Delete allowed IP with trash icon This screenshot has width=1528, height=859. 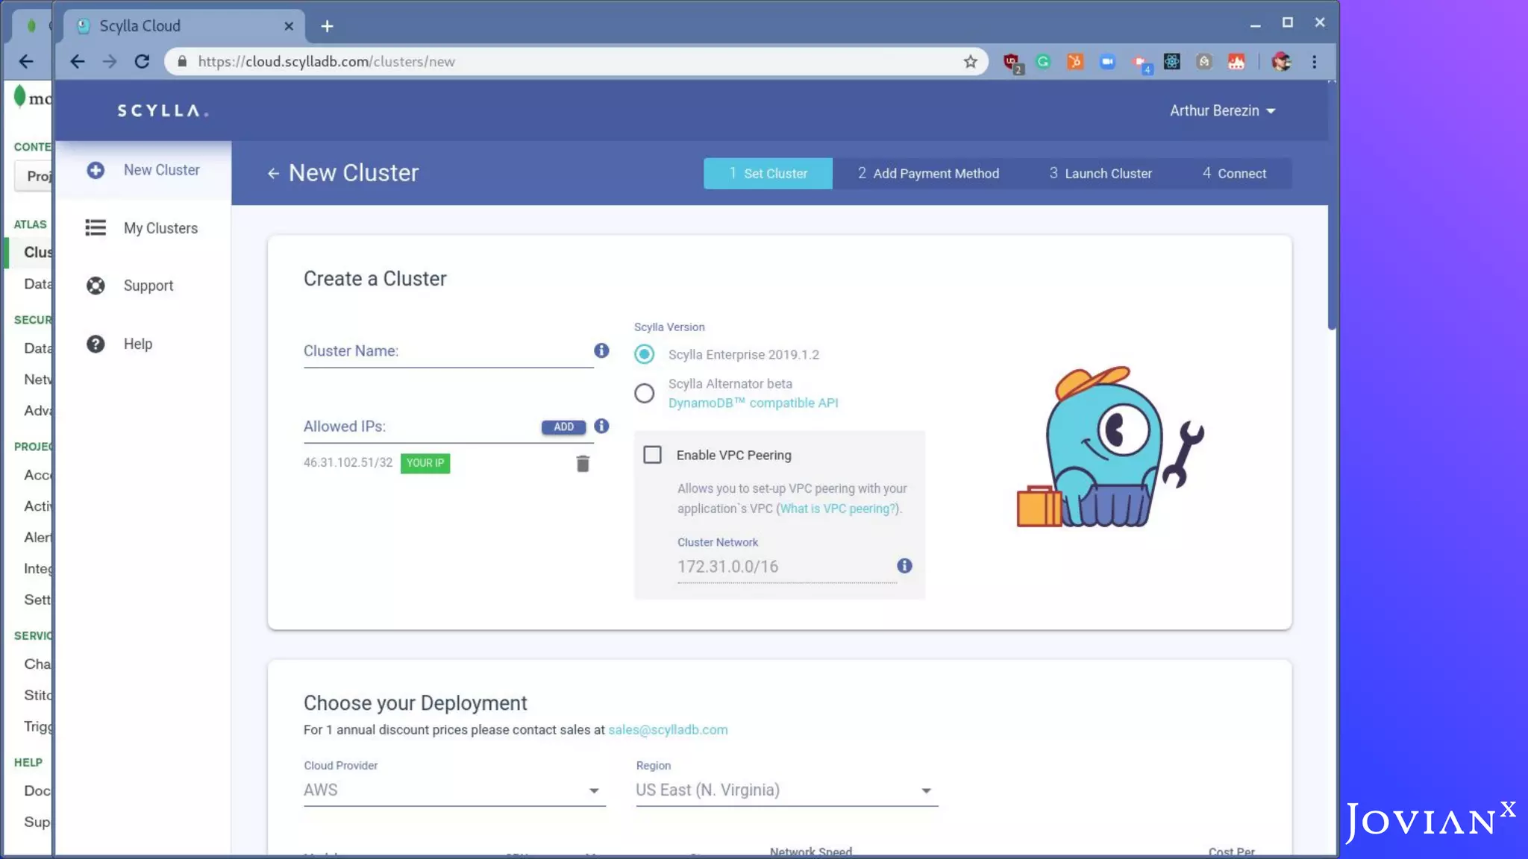[583, 464]
